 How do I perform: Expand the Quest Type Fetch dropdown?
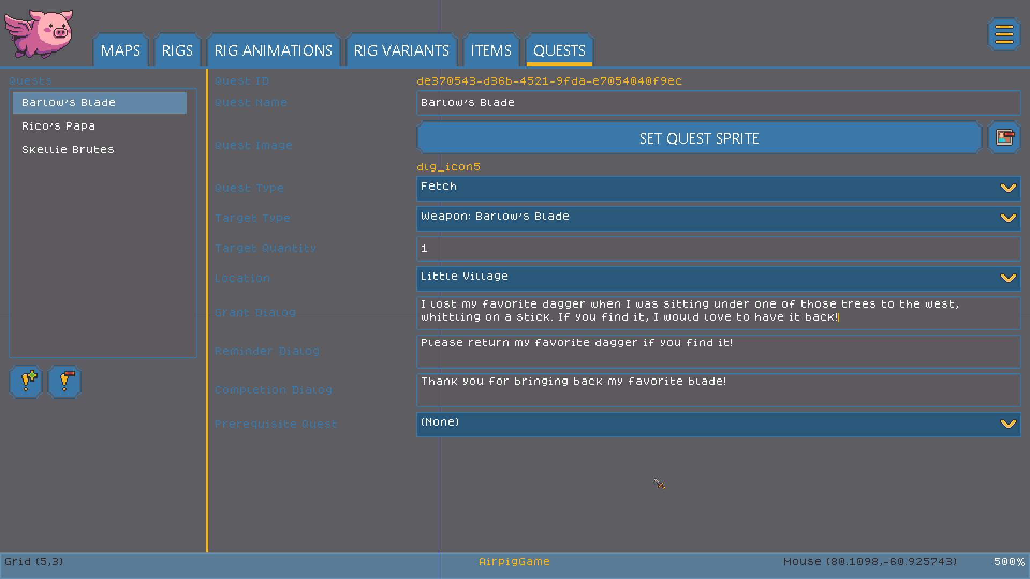[x=718, y=188]
